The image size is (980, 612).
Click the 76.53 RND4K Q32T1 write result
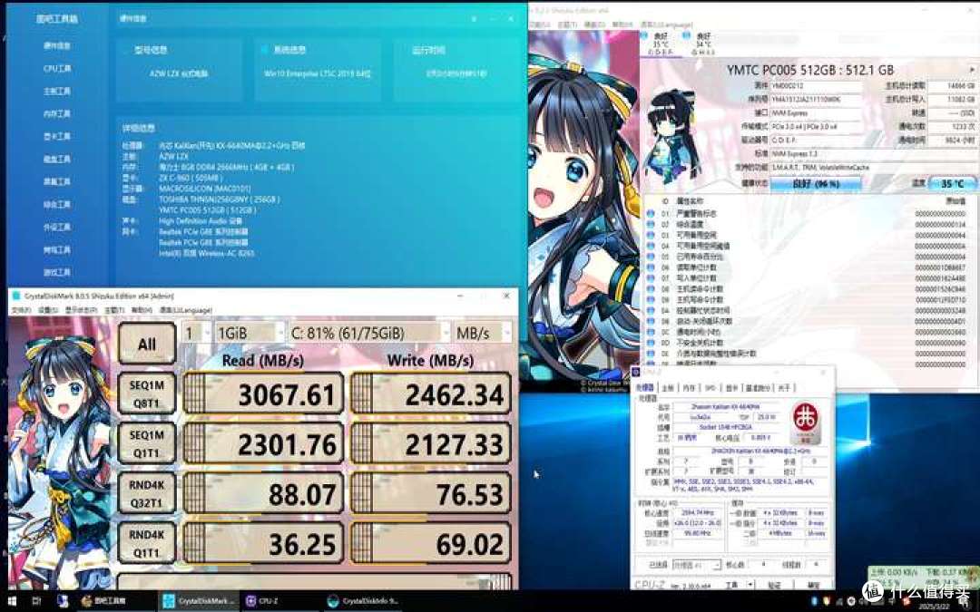(431, 493)
